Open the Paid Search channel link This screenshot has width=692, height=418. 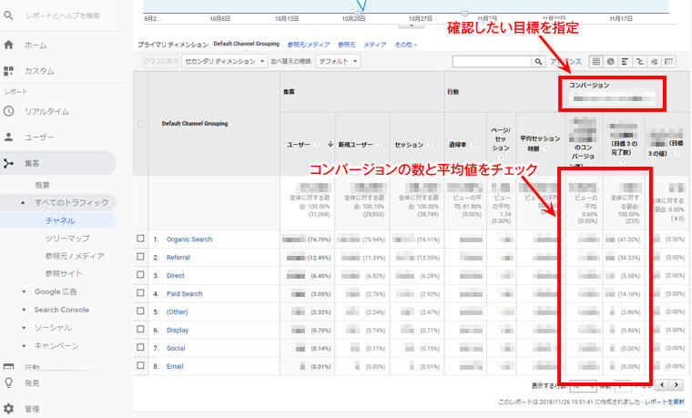tap(185, 293)
